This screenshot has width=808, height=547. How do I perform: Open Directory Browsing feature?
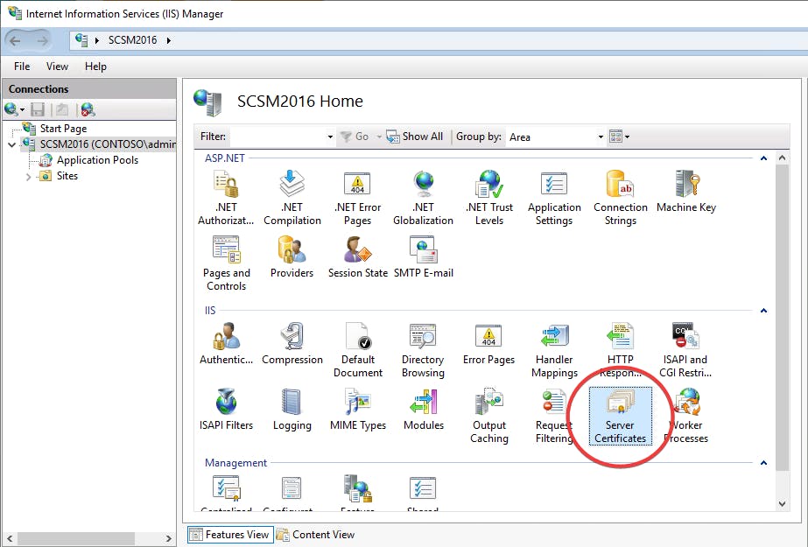(x=423, y=350)
